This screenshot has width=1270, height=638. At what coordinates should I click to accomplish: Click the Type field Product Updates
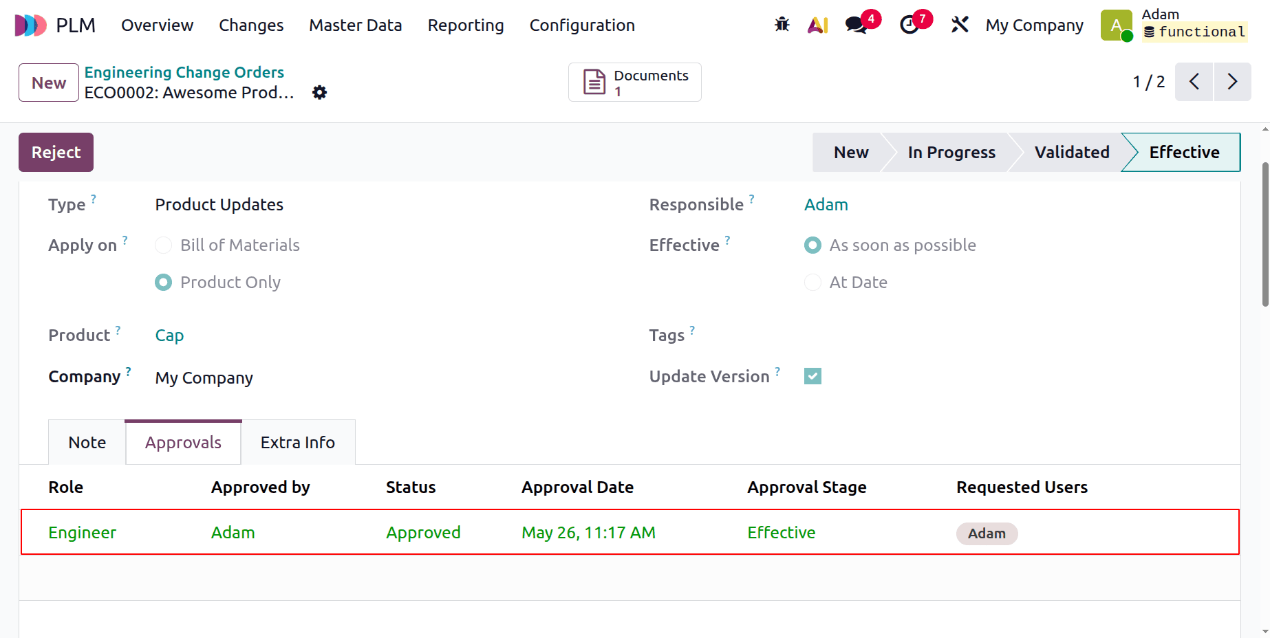click(219, 205)
